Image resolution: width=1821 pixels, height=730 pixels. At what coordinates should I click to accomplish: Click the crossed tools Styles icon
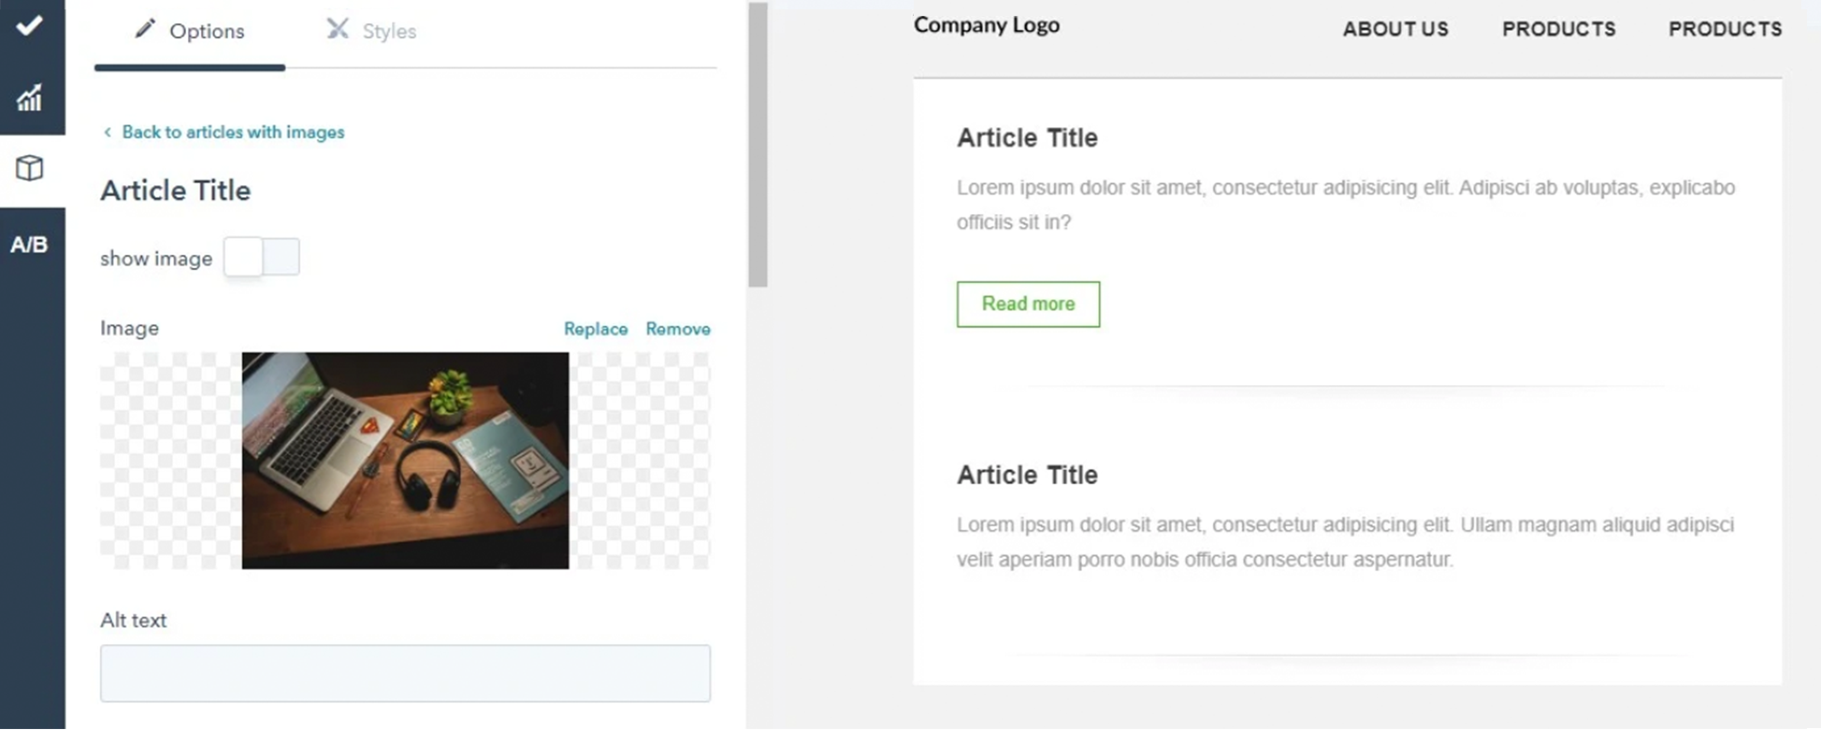click(x=337, y=29)
